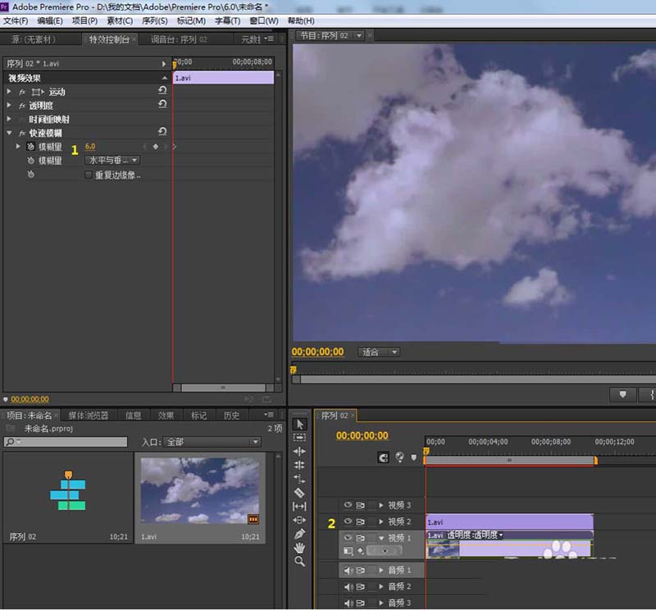Click show keyframes icon under 视频 1
656x610 pixels.
[x=361, y=551]
